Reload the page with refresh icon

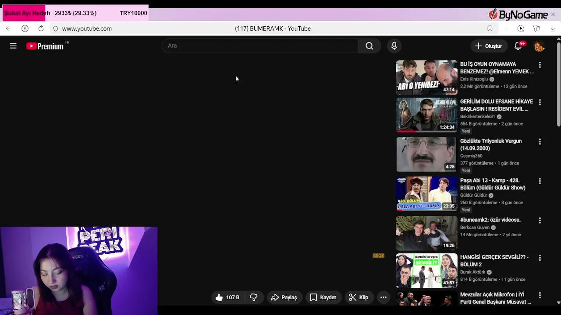pyautogui.click(x=41, y=28)
